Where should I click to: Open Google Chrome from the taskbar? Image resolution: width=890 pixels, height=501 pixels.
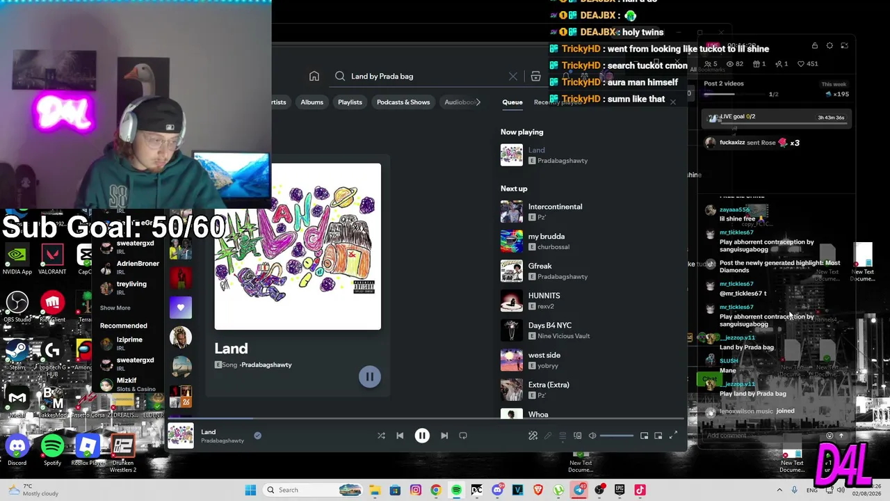(x=436, y=490)
